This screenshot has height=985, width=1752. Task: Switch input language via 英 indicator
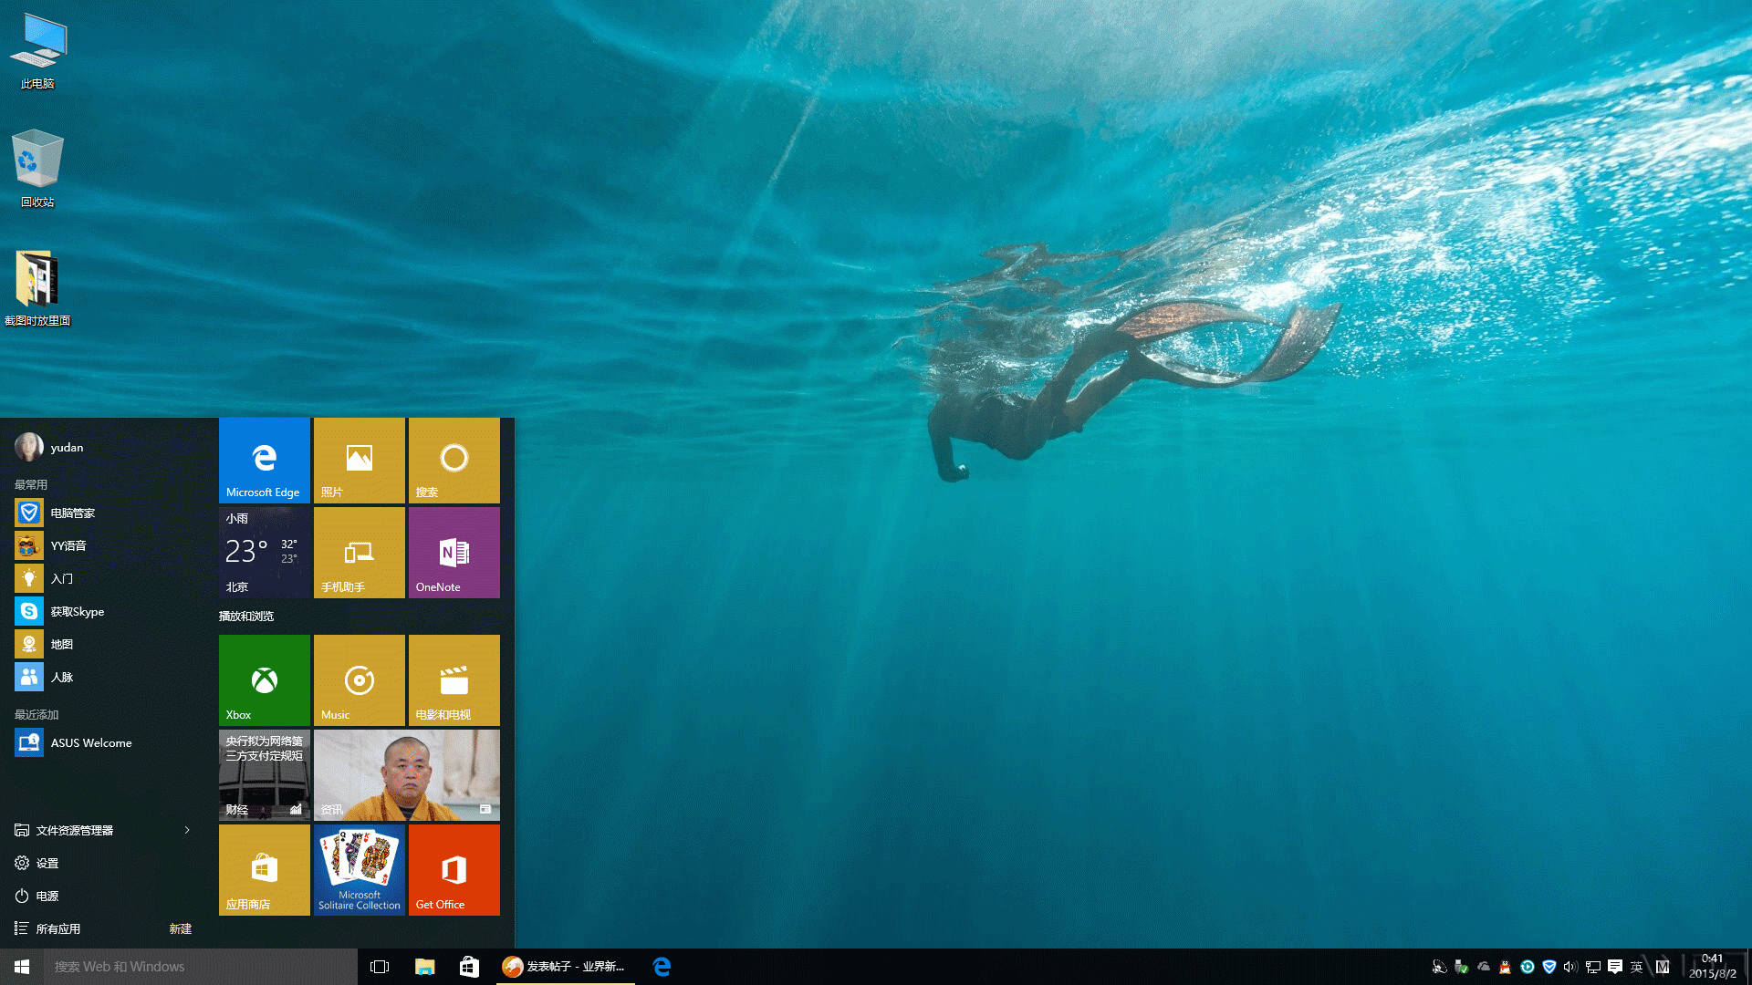1637,967
